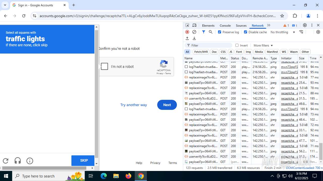This screenshot has width=323, height=181.
Task: Click the import HAR upload icon
Action: click(x=187, y=38)
